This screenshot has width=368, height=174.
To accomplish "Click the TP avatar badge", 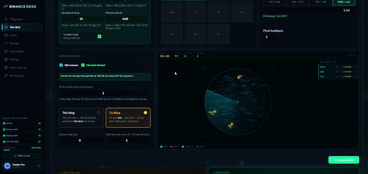I will [7, 166].
